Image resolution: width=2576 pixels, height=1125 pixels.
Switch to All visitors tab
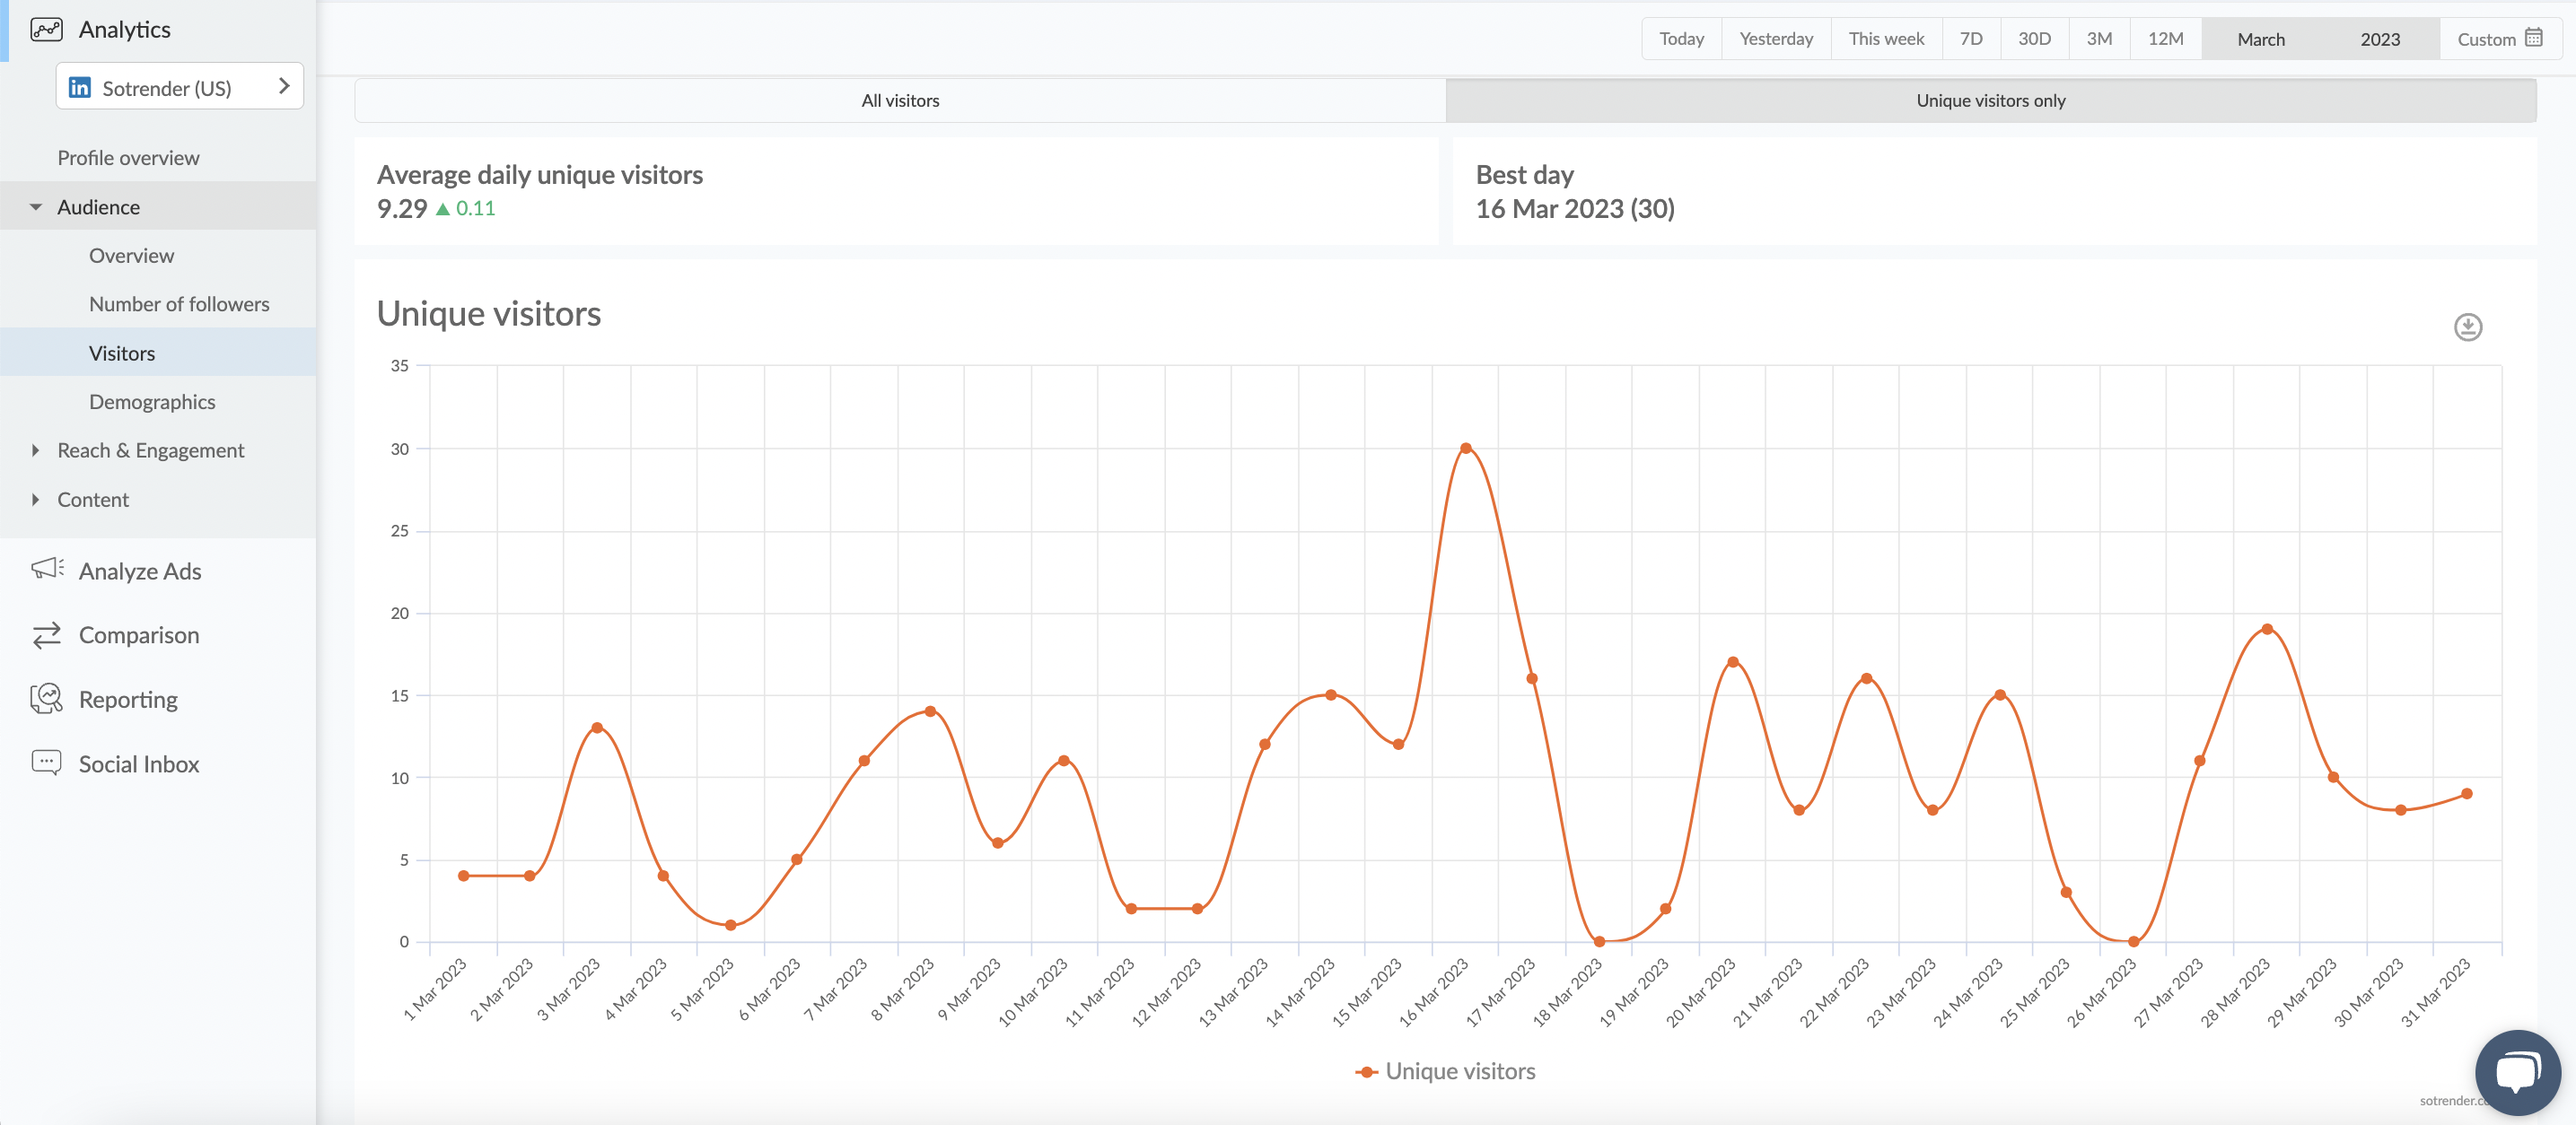click(x=900, y=100)
